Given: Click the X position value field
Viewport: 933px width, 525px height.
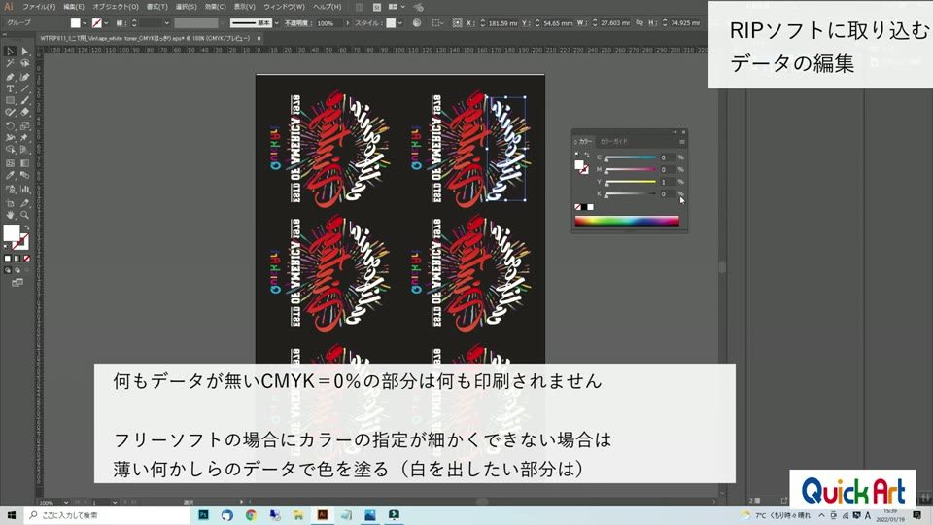Looking at the screenshot, I should tap(502, 23).
